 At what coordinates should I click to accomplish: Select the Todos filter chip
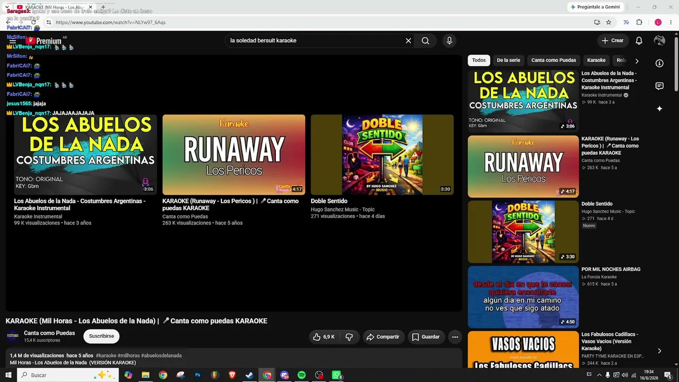[479, 60]
